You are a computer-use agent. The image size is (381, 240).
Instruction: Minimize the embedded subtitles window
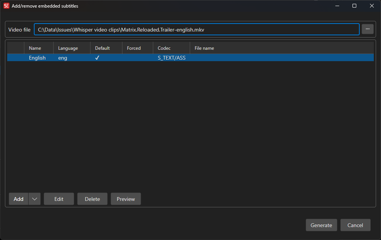click(337, 6)
